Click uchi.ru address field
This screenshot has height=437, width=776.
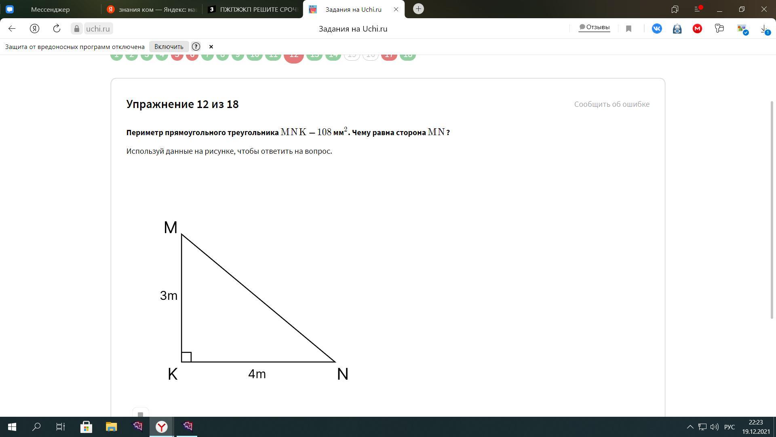98,29
